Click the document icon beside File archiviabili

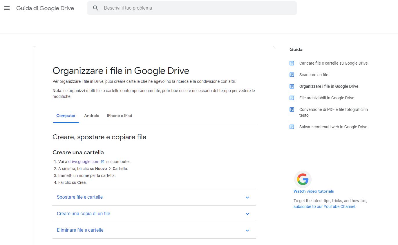tap(292, 98)
